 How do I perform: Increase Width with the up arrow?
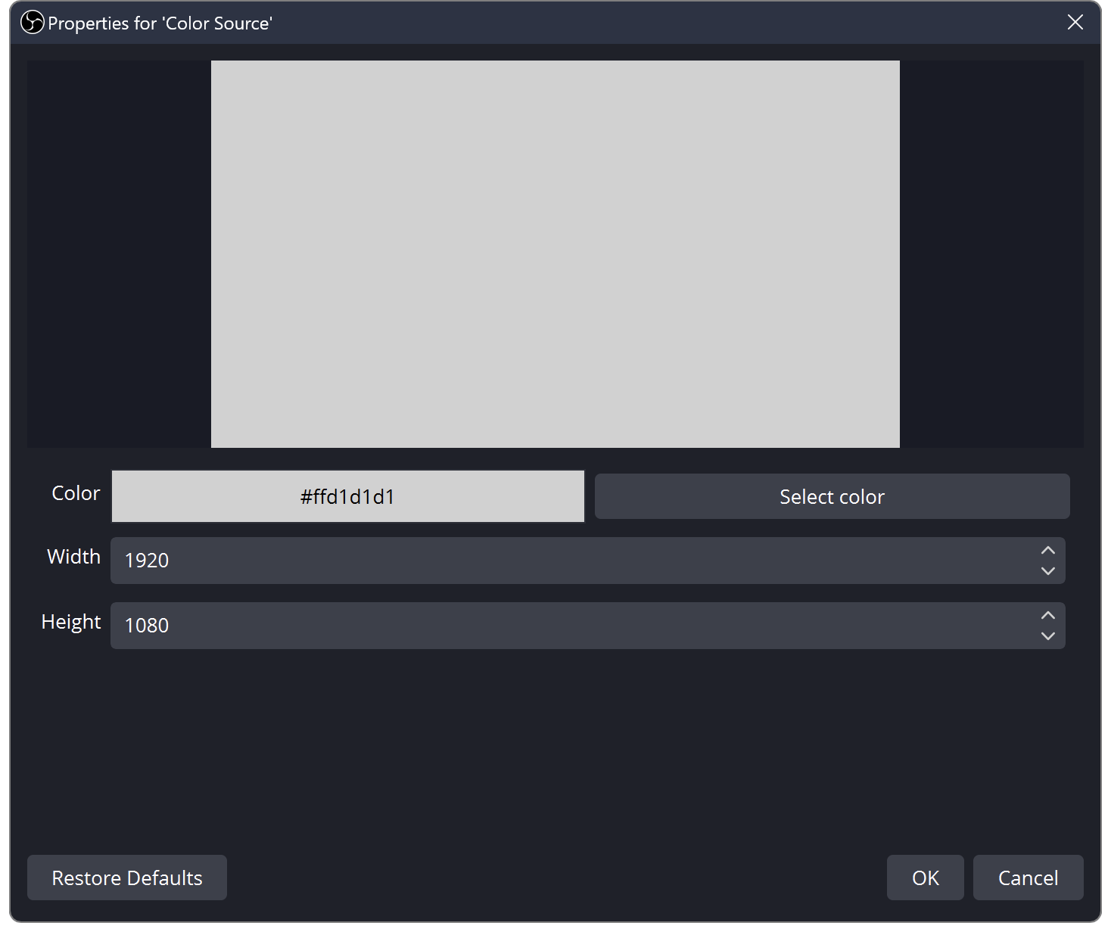coord(1047,551)
